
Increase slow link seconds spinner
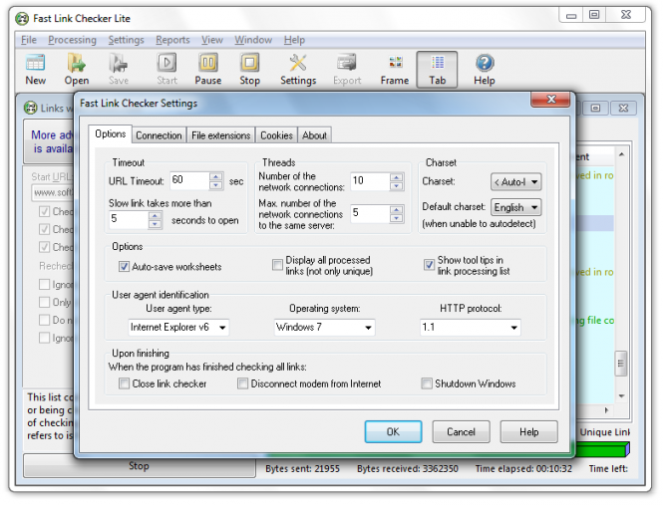click(x=156, y=215)
